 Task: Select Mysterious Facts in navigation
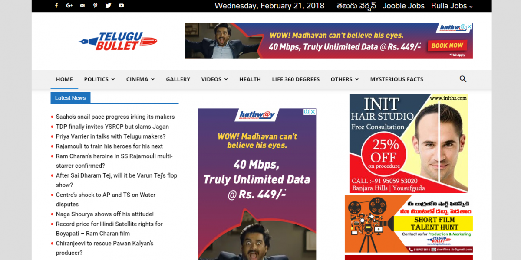tap(396, 79)
